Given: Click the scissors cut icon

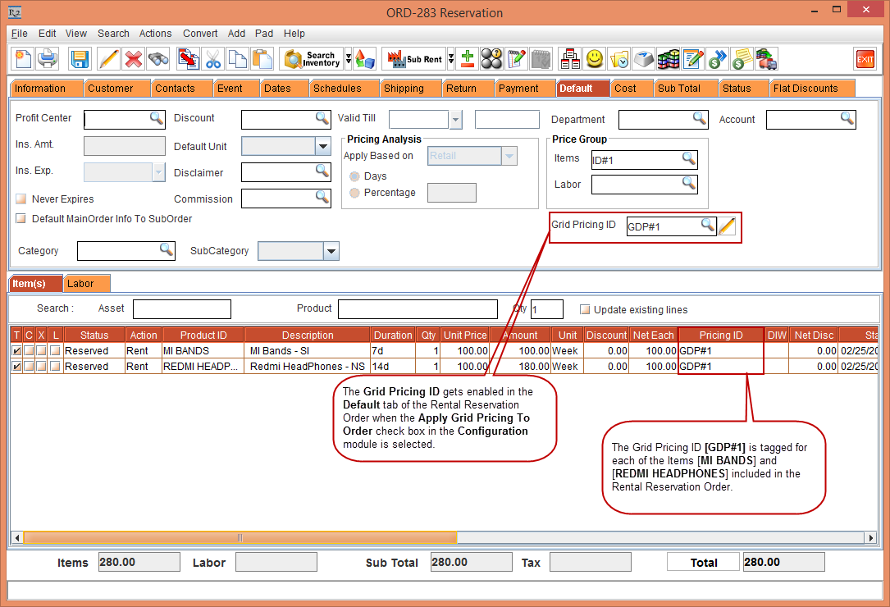Looking at the screenshot, I should (x=213, y=59).
